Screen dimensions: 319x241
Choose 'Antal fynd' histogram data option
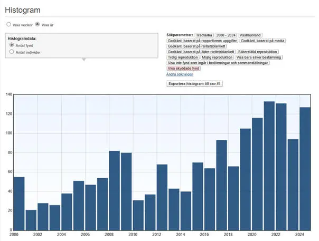12,45
